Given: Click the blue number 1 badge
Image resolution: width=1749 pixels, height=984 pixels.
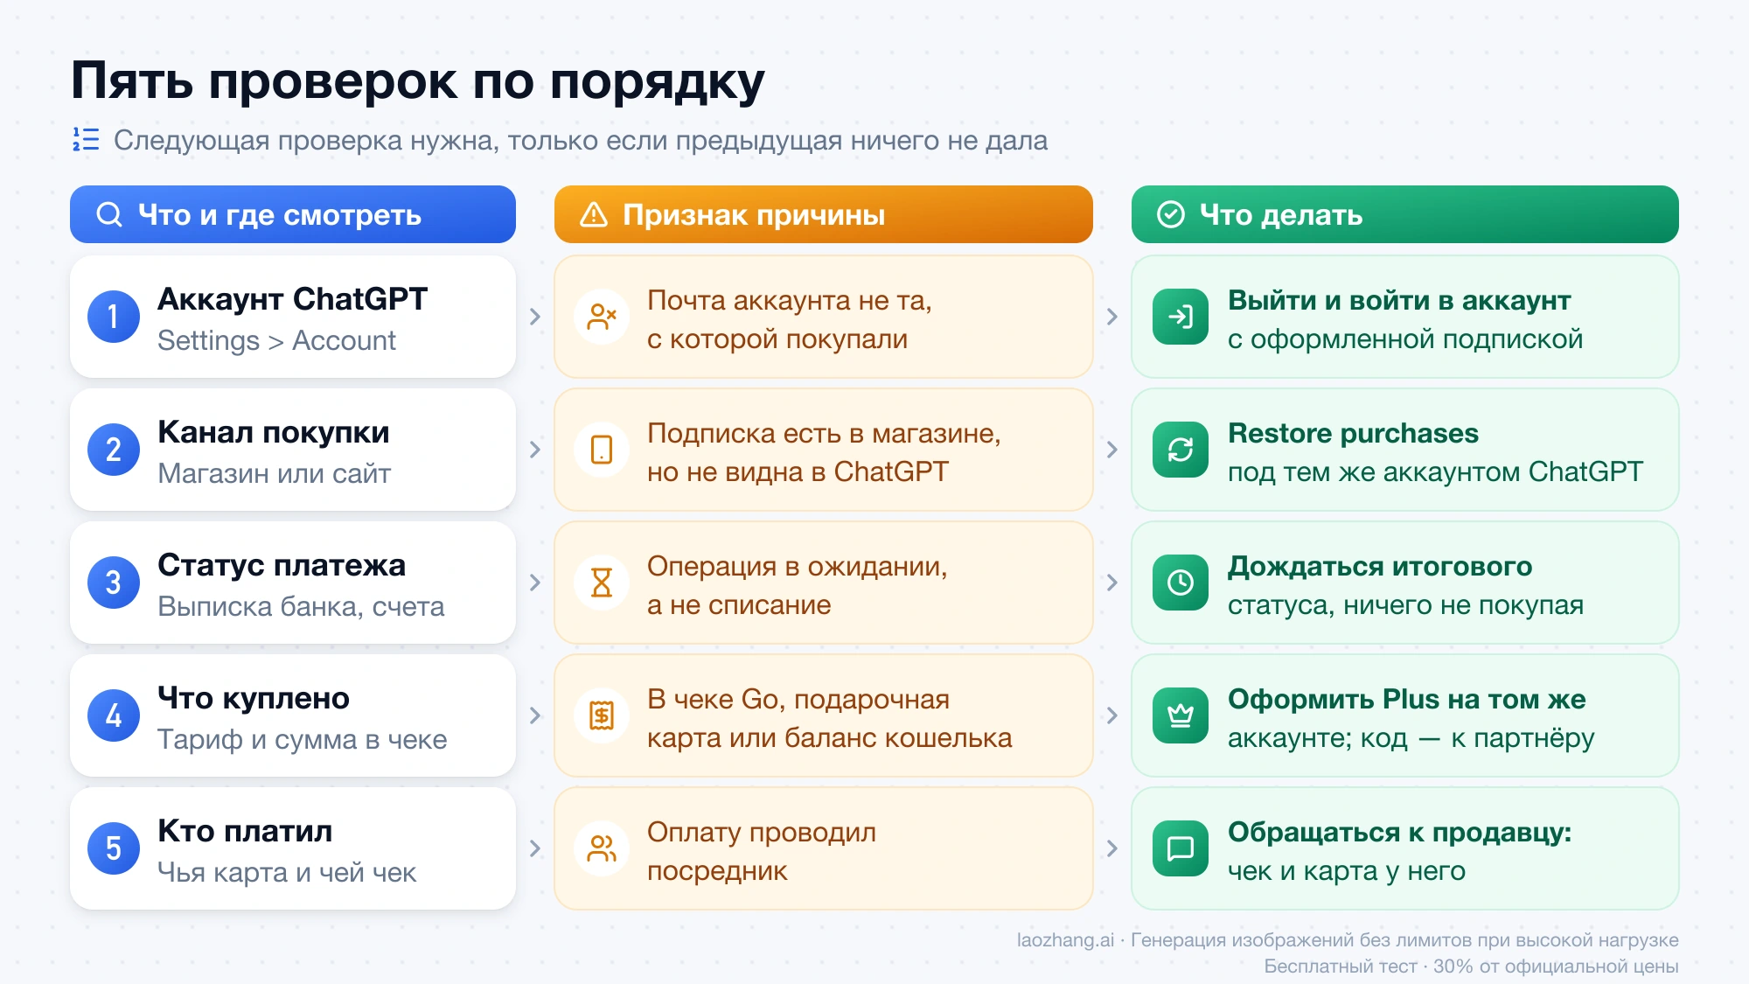Looking at the screenshot, I should tap(114, 317).
